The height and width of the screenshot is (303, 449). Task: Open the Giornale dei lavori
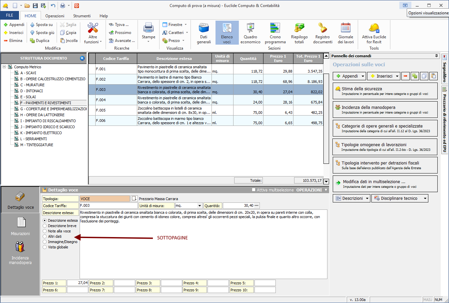[x=346, y=33]
